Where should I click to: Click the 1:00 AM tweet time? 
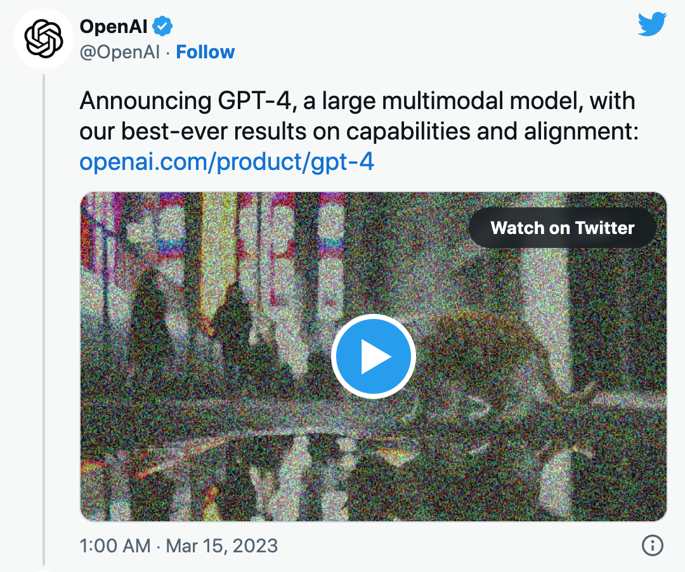pyautogui.click(x=115, y=545)
